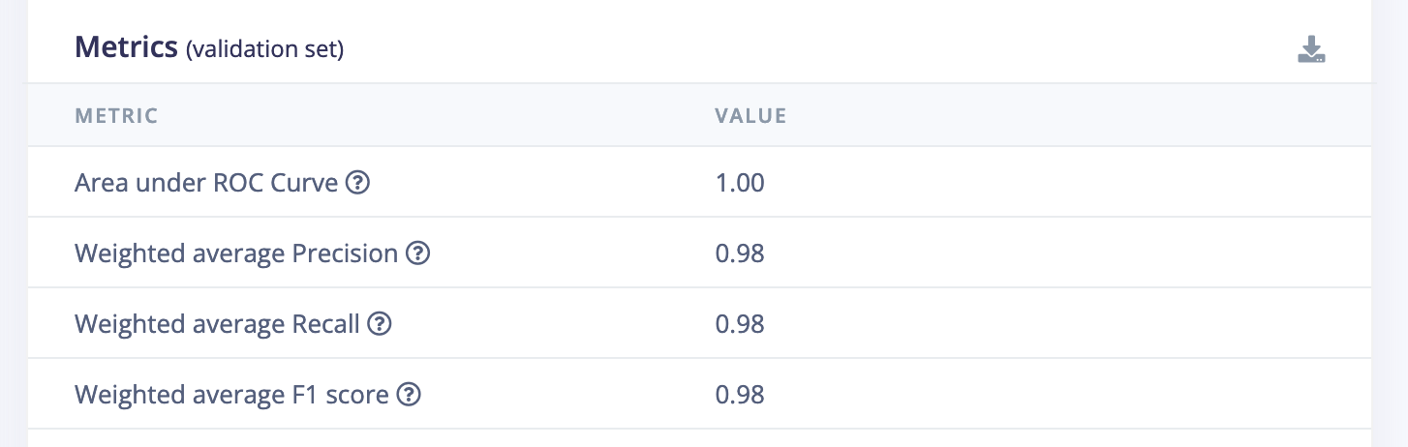Screen dimensions: 1408x447
Task: Select the 1.00 ROC curve value
Action: coord(740,182)
